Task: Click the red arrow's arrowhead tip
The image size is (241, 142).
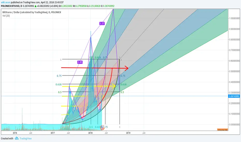Action: click(128, 68)
